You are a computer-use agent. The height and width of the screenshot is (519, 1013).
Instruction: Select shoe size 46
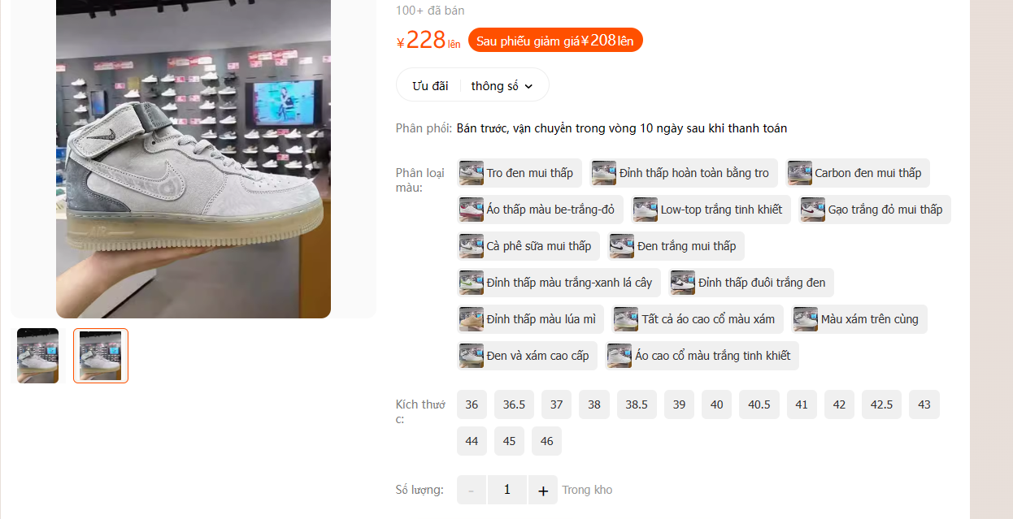546,441
